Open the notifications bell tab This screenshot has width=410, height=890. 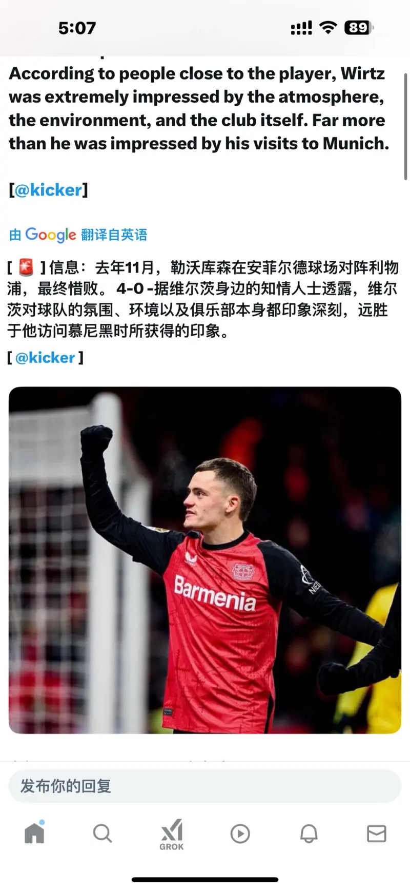tap(309, 834)
